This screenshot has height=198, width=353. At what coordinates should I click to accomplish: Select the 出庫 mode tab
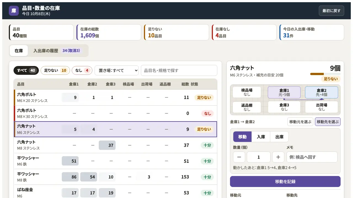click(279, 137)
